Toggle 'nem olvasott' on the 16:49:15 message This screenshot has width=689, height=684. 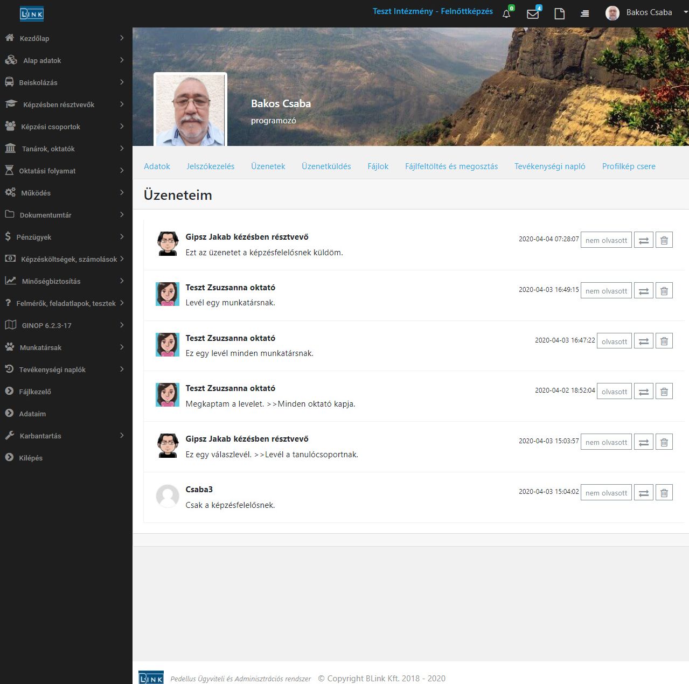point(606,291)
